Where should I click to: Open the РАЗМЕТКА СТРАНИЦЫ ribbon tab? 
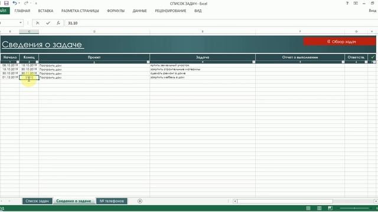click(x=80, y=11)
